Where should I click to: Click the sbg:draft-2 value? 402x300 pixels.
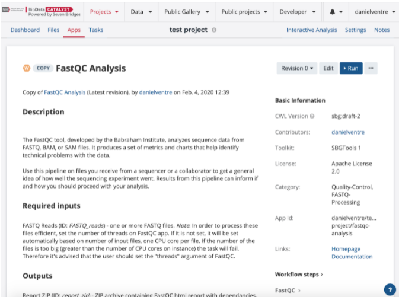tap(346, 116)
